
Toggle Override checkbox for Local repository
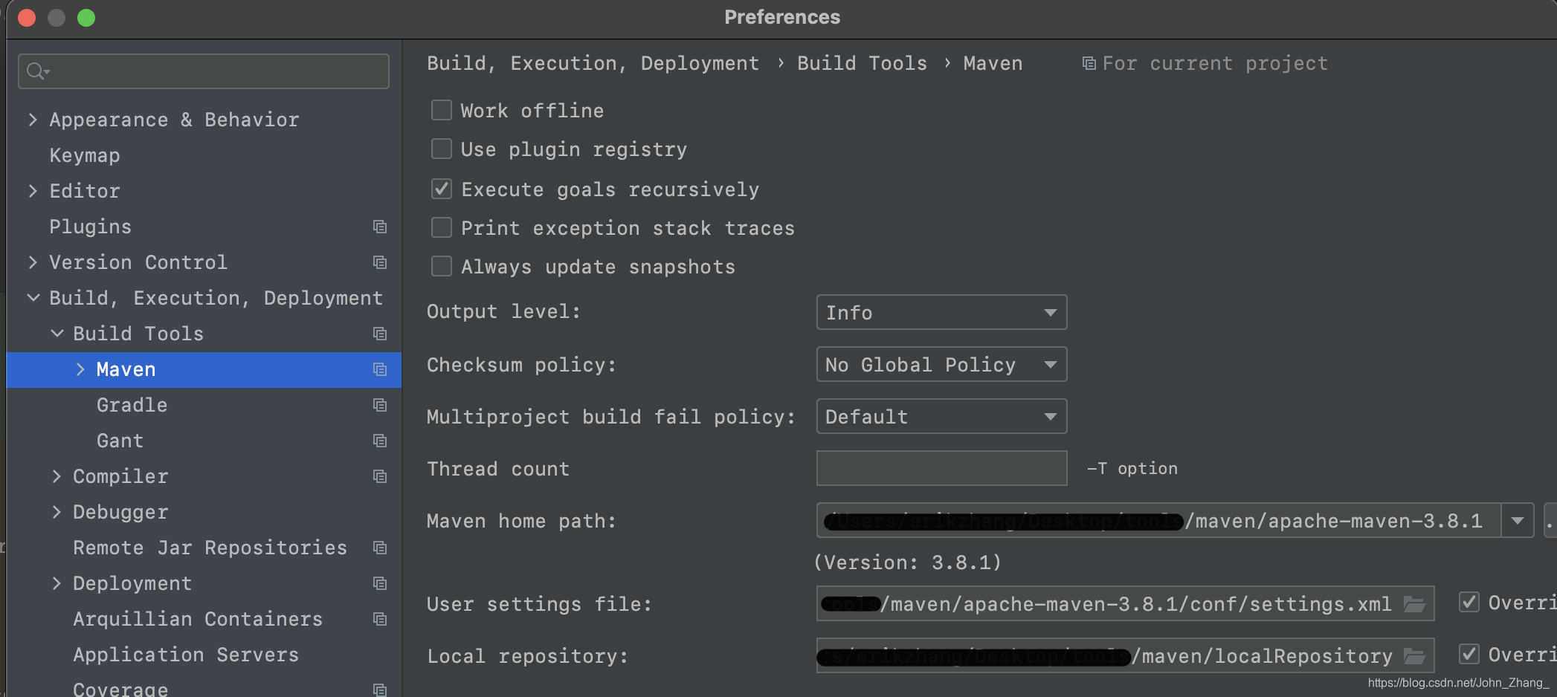click(1469, 655)
